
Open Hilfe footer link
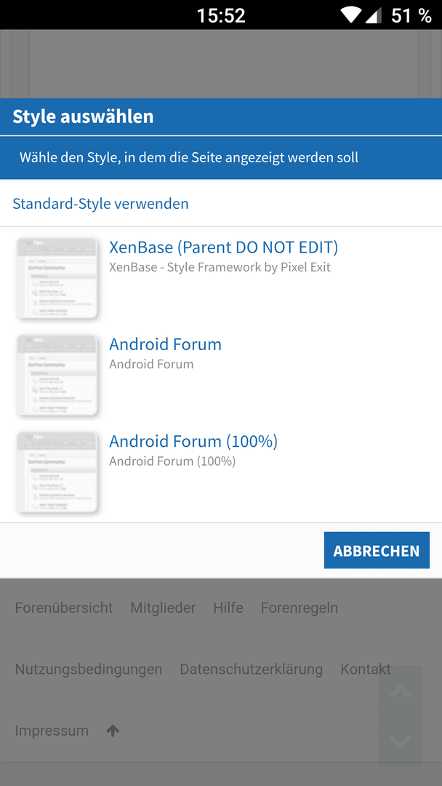(228, 608)
